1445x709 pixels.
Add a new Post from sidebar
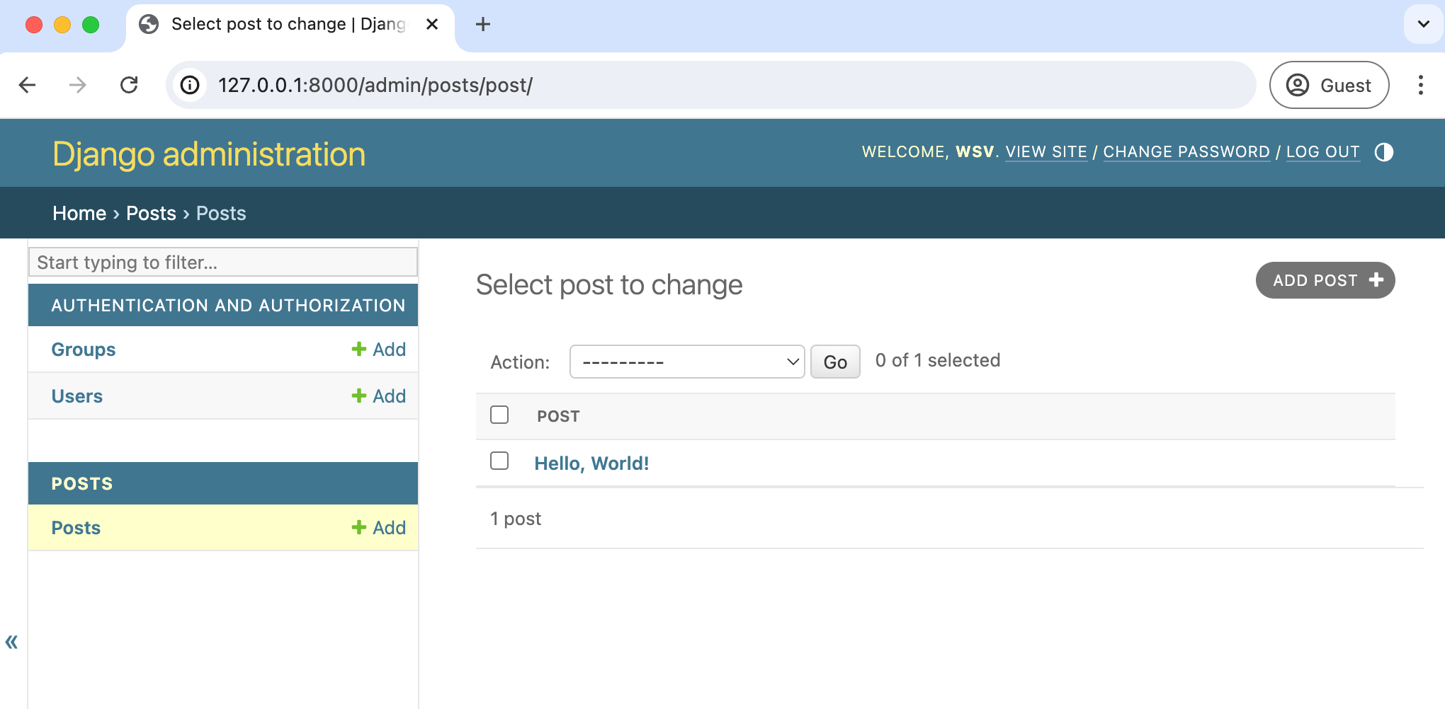coord(379,528)
